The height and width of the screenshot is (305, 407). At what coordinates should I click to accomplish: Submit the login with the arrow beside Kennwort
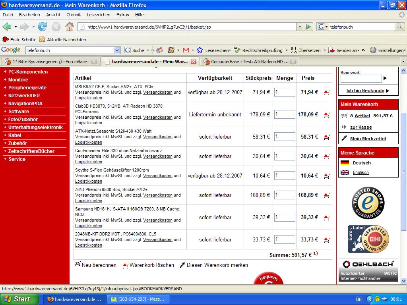click(385, 78)
